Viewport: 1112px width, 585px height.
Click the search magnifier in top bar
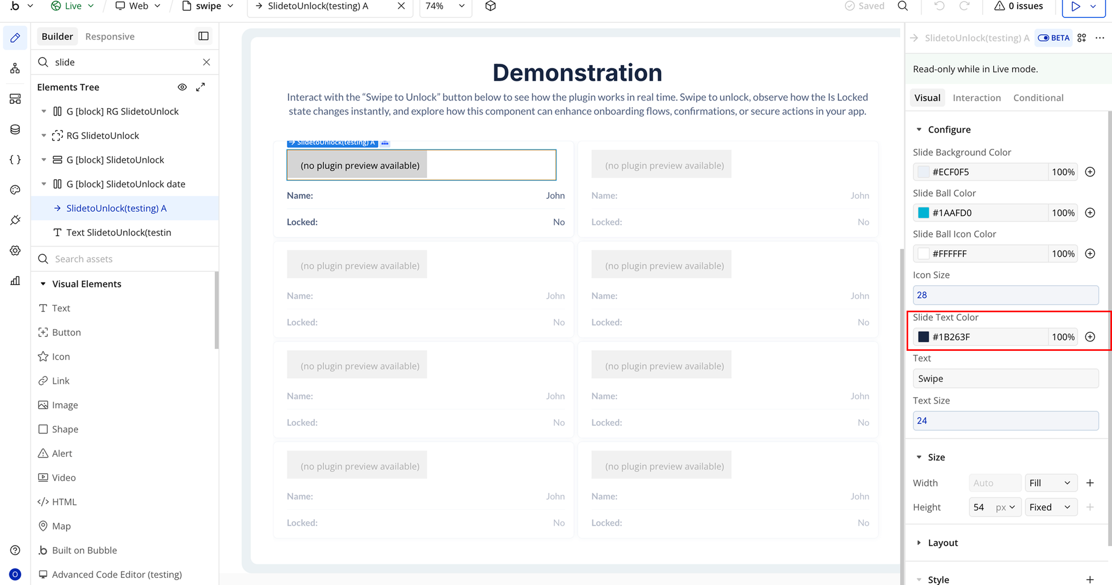(x=902, y=6)
